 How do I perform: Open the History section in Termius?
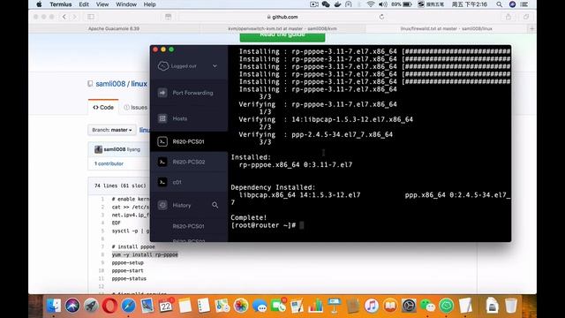pyautogui.click(x=181, y=205)
